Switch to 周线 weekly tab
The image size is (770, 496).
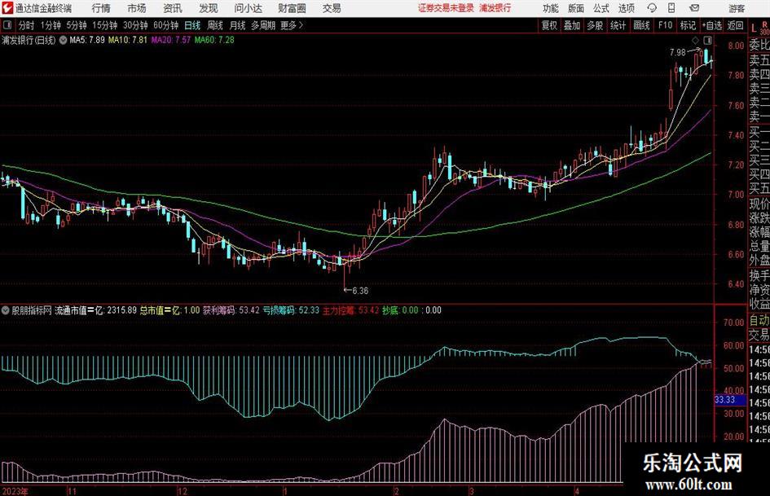(x=215, y=25)
